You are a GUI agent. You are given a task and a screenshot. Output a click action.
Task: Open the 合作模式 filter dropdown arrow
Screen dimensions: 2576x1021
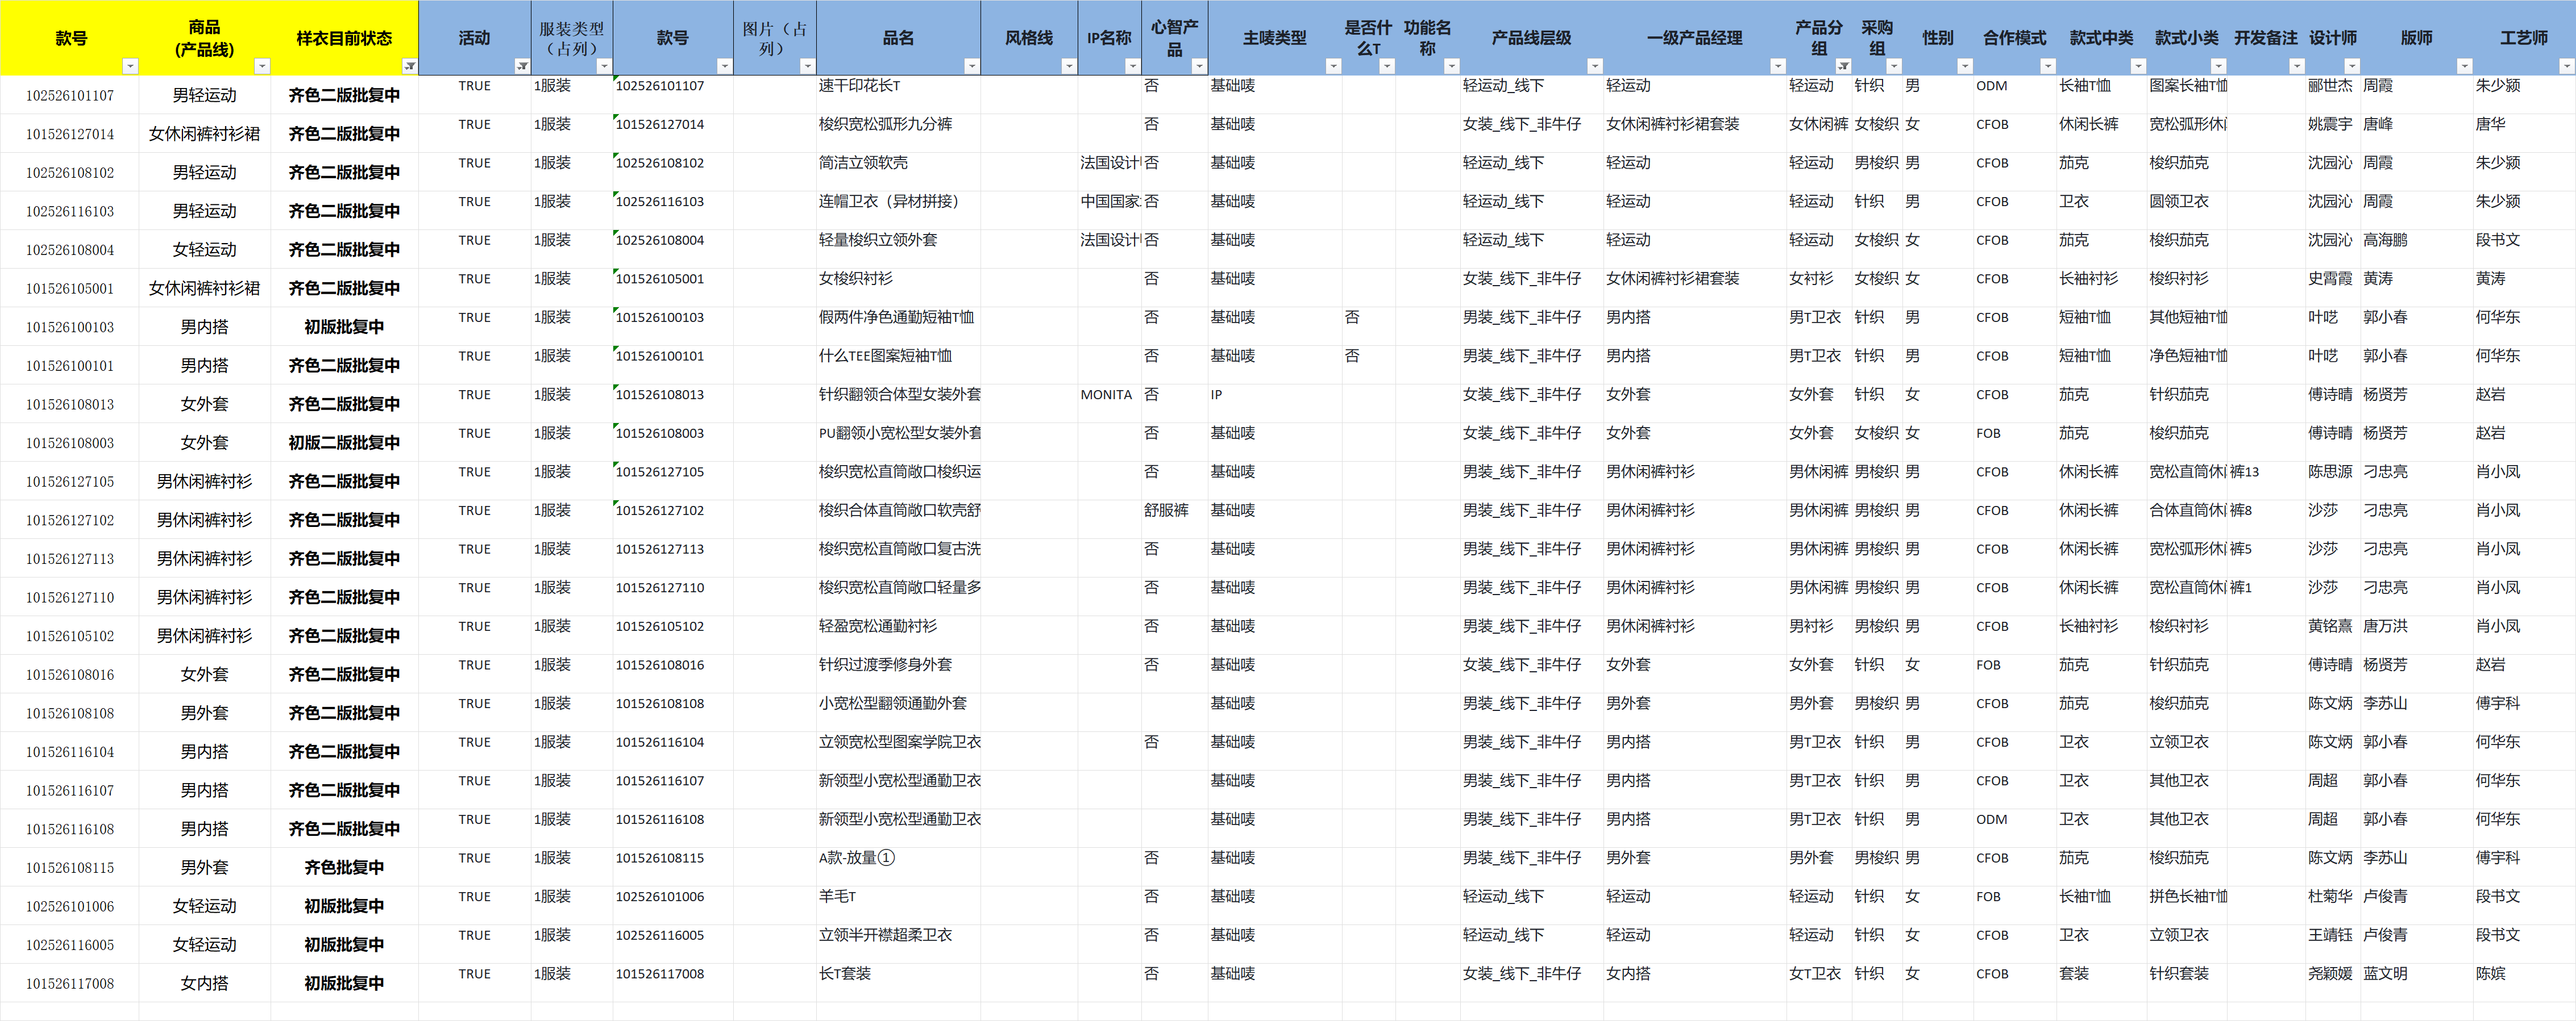2047,66
